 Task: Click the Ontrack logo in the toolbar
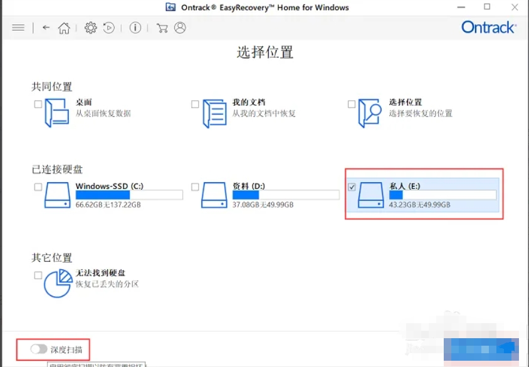tap(488, 27)
